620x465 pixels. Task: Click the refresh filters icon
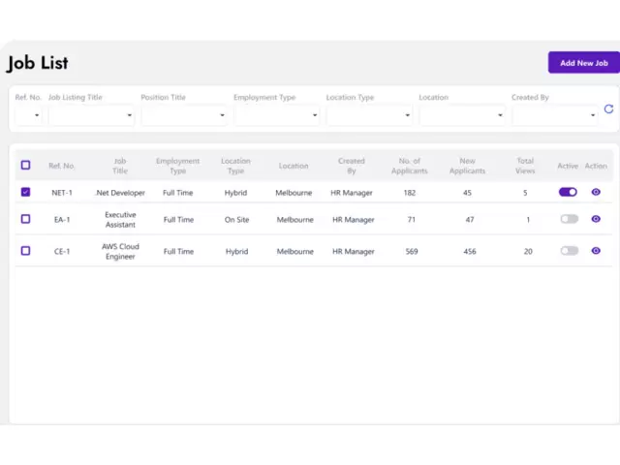pyautogui.click(x=608, y=109)
